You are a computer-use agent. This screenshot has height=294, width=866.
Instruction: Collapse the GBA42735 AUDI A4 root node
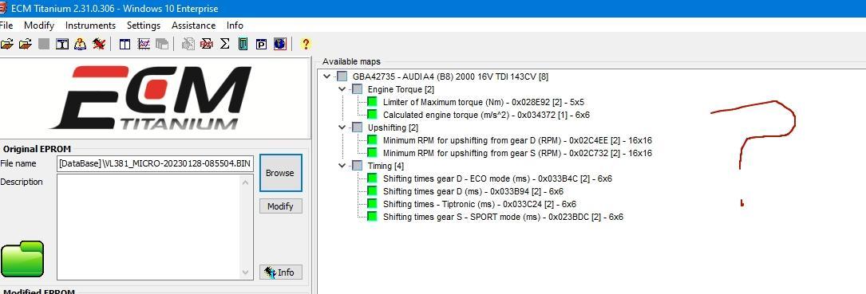327,76
